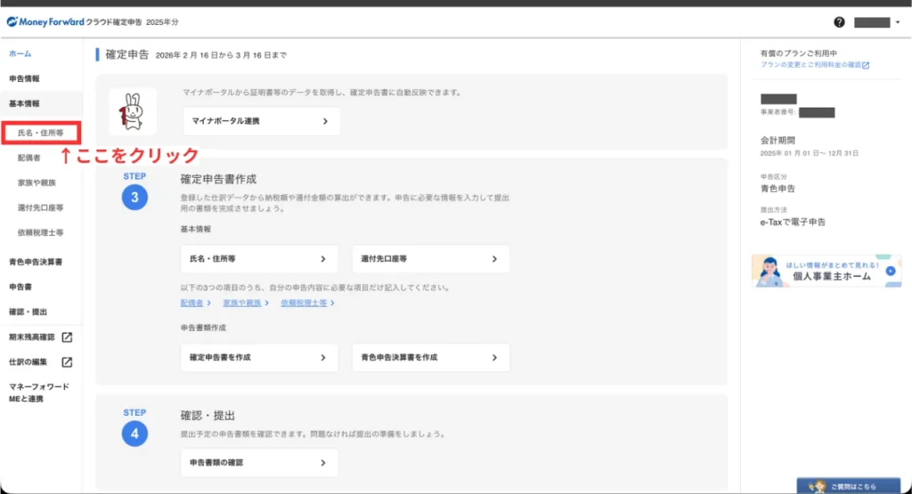Click the arrow icon on 個人事業主ホーム banner
The width and height of the screenshot is (912, 494).
click(891, 271)
